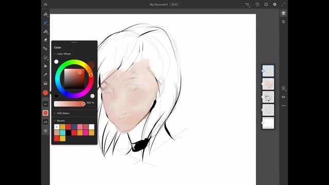The image size is (329, 185).
Task: Click the 100 % opacity value
Action: click(90, 103)
